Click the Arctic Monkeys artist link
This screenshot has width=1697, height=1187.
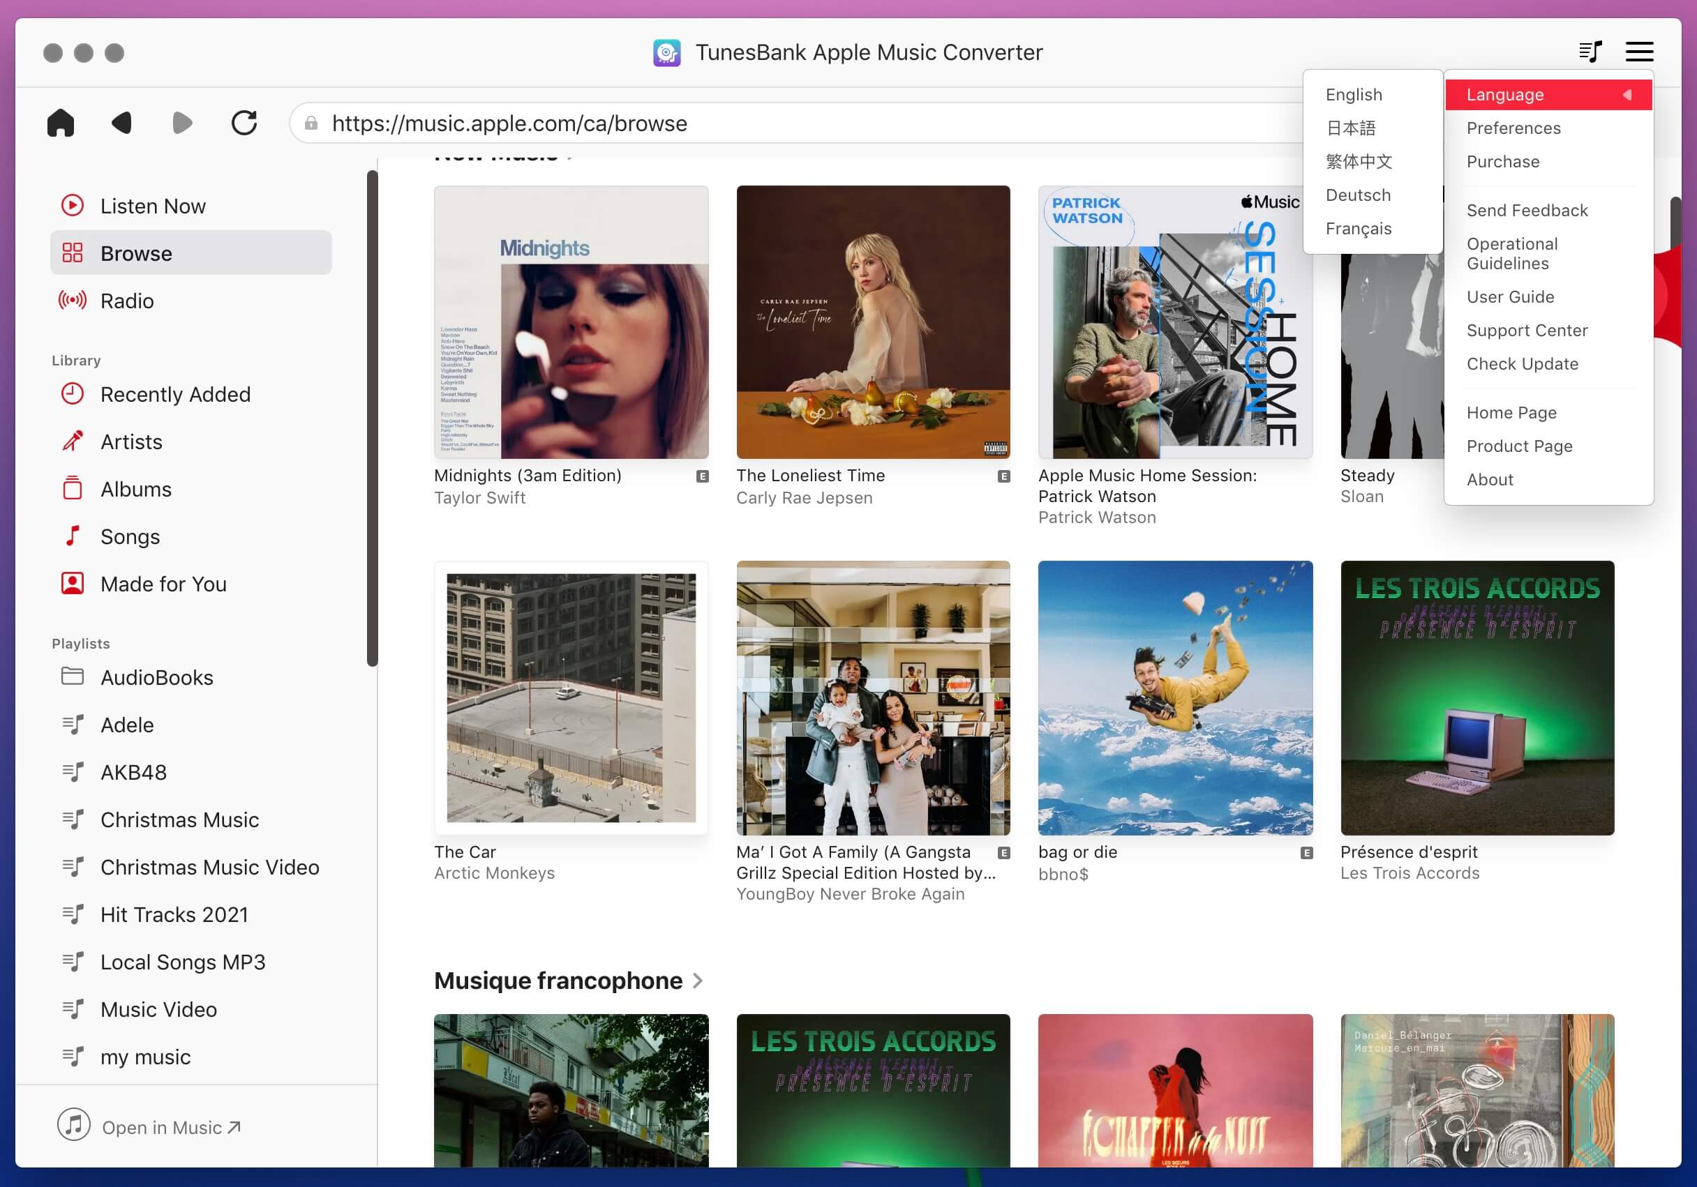(495, 873)
